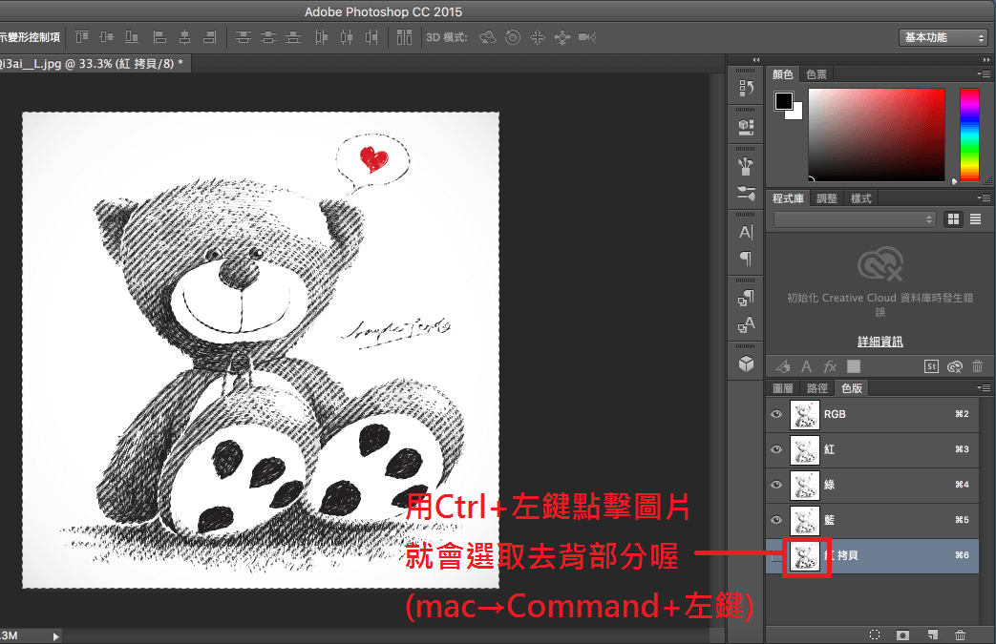Open the 基本功能 workspace dropdown

943,37
